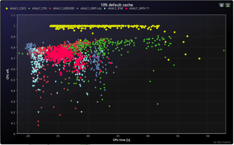The height and width of the screenshot is (145, 234).
Task: Toggle the ANALY_FZK legend label
Action: click(39, 9)
